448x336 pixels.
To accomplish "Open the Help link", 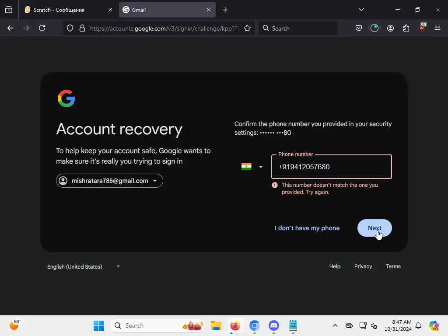I will (x=335, y=266).
